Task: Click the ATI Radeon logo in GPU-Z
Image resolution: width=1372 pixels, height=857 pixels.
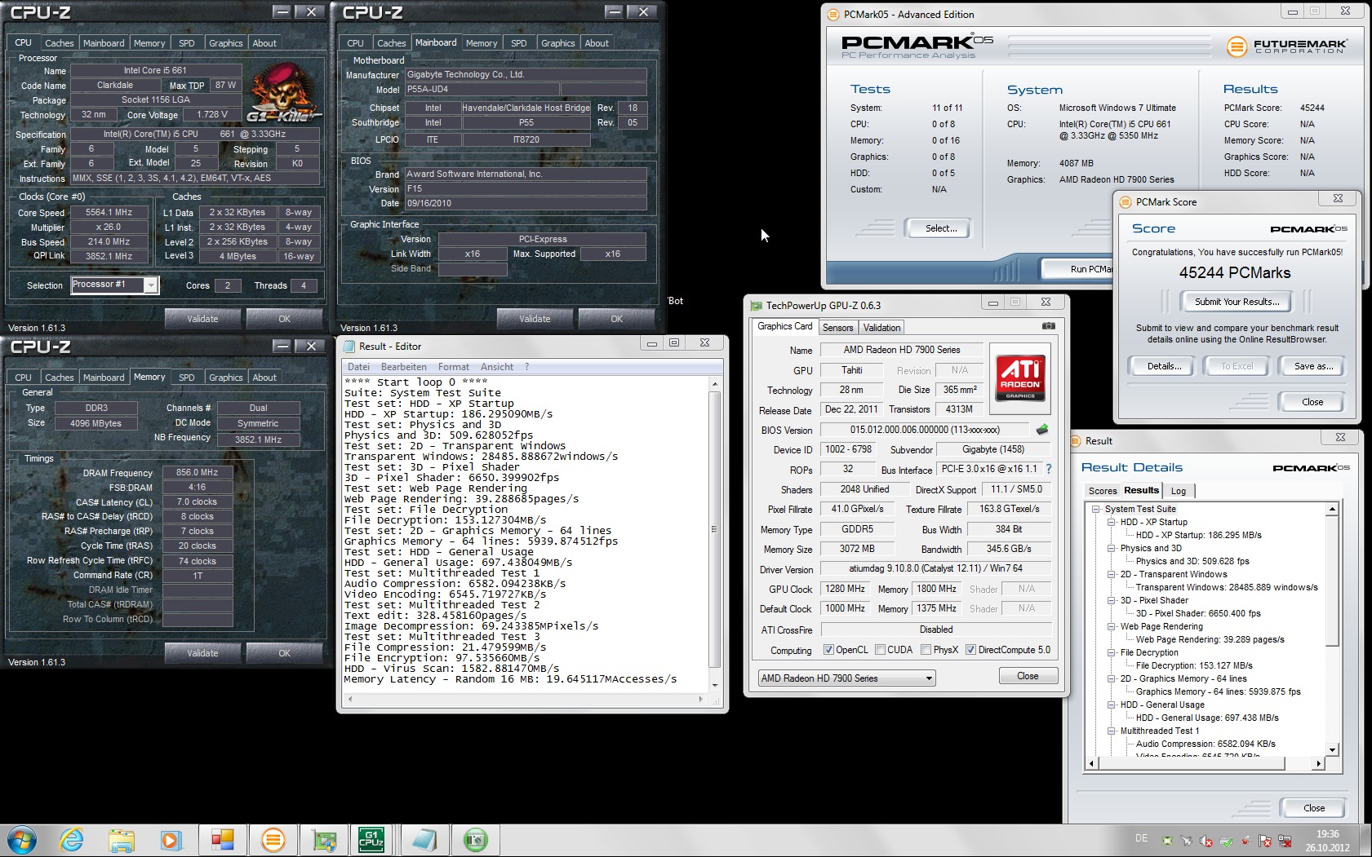Action: [x=1020, y=378]
